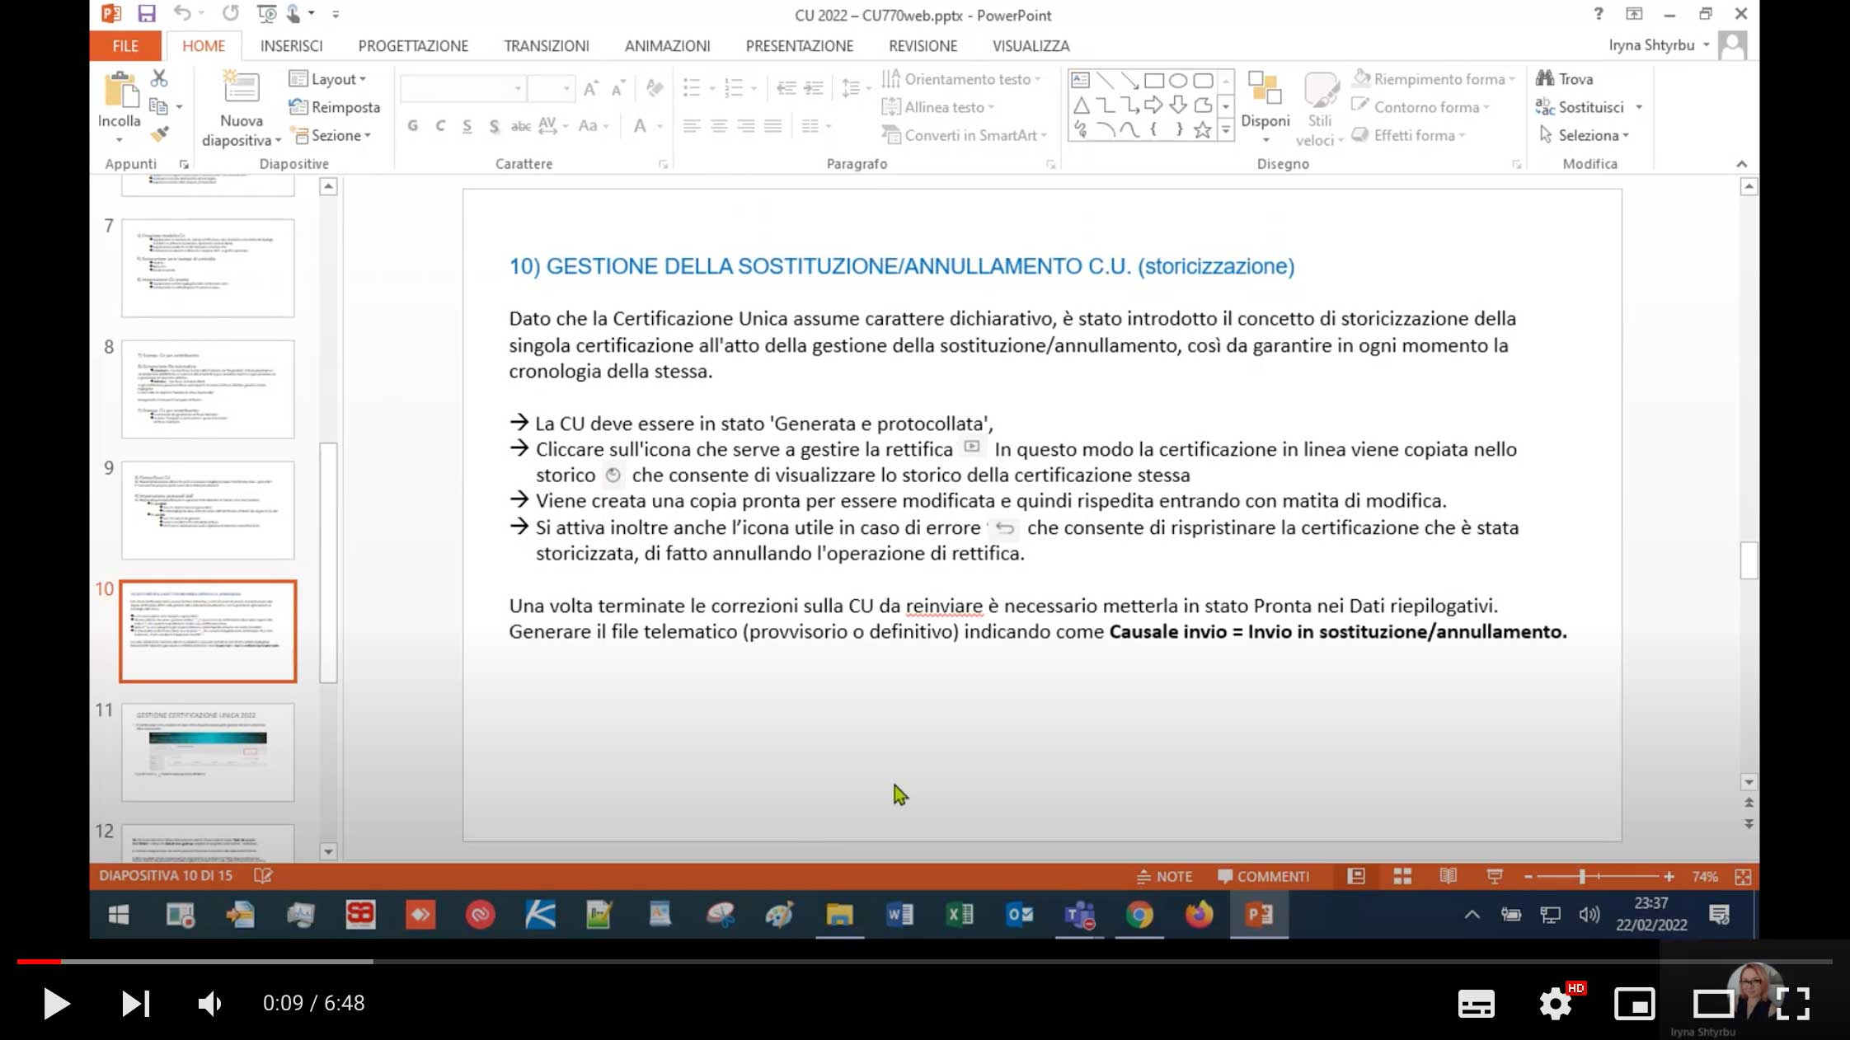Click the Trova binoculars icon
Screen dimensions: 1850x1040
1545,79
